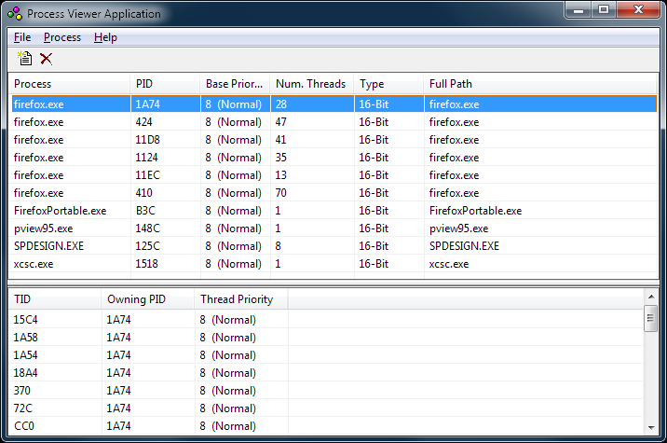Select thread TID 15C4
Viewport: 667px width, 443px height.
click(x=25, y=320)
